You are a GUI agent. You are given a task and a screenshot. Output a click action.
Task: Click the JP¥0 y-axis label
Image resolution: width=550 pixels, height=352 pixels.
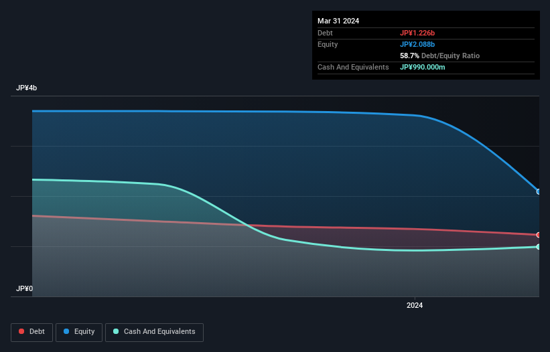click(x=24, y=288)
